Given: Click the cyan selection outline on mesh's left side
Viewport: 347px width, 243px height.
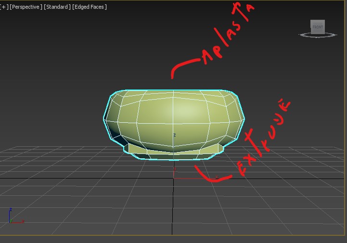Looking at the screenshot, I should [x=104, y=118].
